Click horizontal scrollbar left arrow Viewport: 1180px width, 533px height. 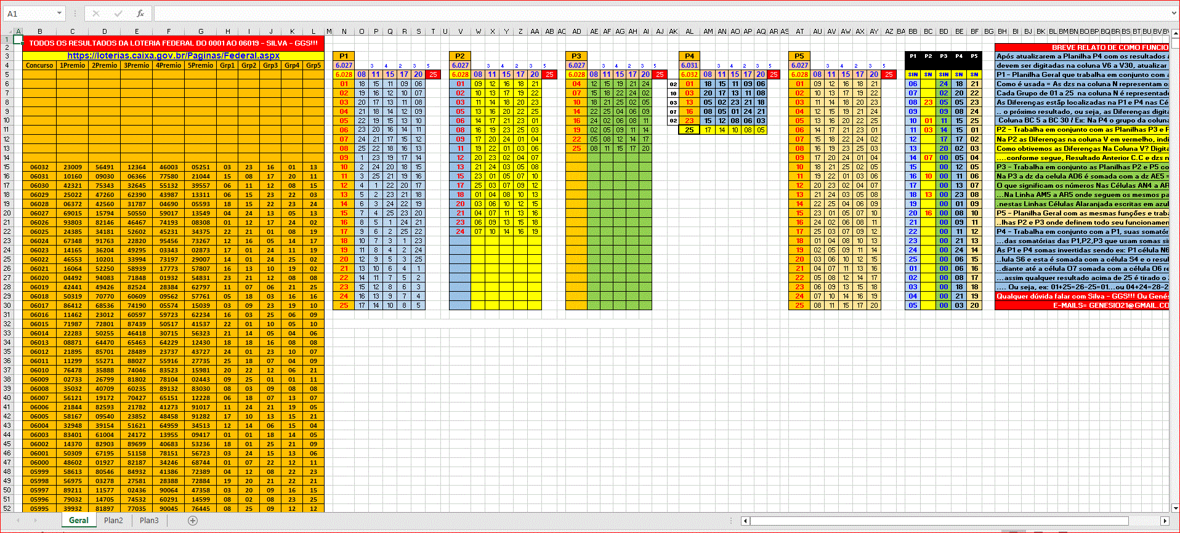pyautogui.click(x=745, y=521)
